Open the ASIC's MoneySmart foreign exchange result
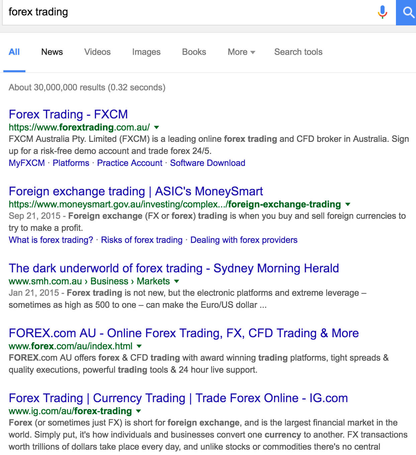Screen dimensions: 416x455 pos(136,191)
